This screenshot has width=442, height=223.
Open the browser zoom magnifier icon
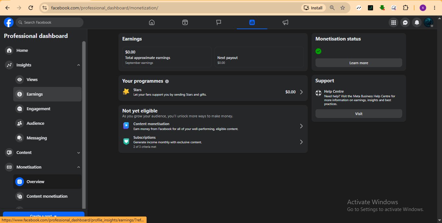pos(332,8)
